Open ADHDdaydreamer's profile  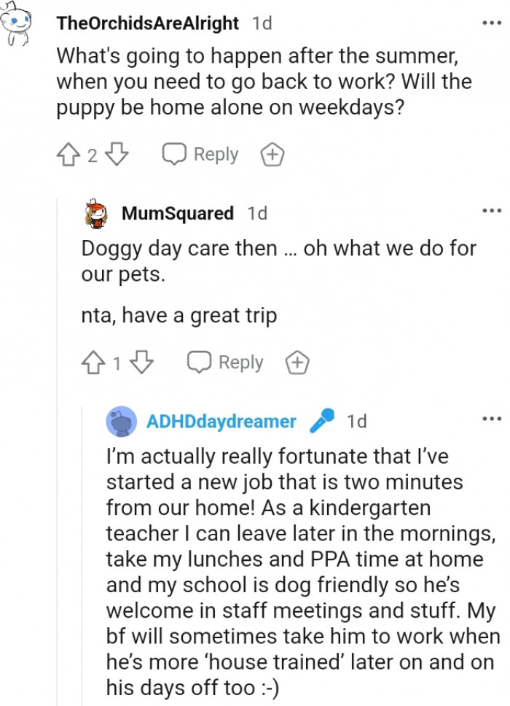pyautogui.click(x=221, y=422)
